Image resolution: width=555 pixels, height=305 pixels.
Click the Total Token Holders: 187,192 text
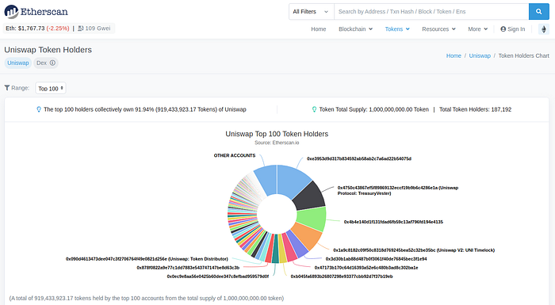coord(476,109)
